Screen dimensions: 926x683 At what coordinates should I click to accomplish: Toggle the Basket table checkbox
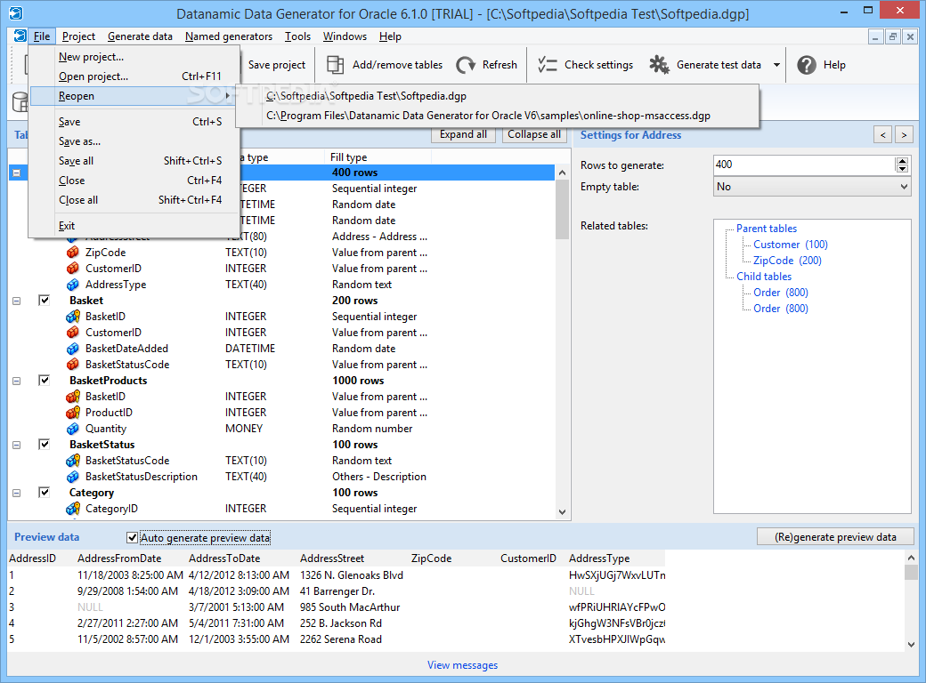point(45,301)
